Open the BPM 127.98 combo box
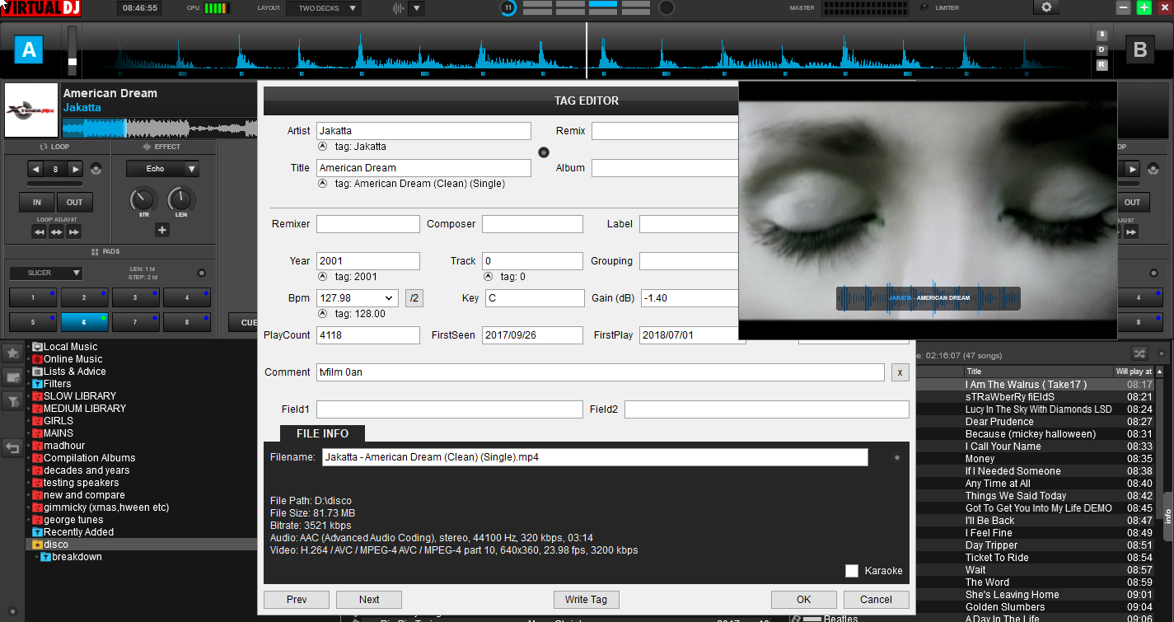Viewport: 1174px width, 622px height. (358, 298)
